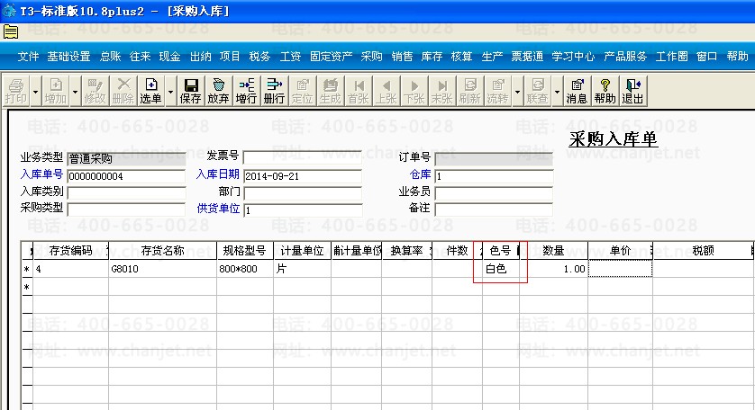Exit with the 退出 toolbar icon
755x410 pixels.
click(632, 91)
